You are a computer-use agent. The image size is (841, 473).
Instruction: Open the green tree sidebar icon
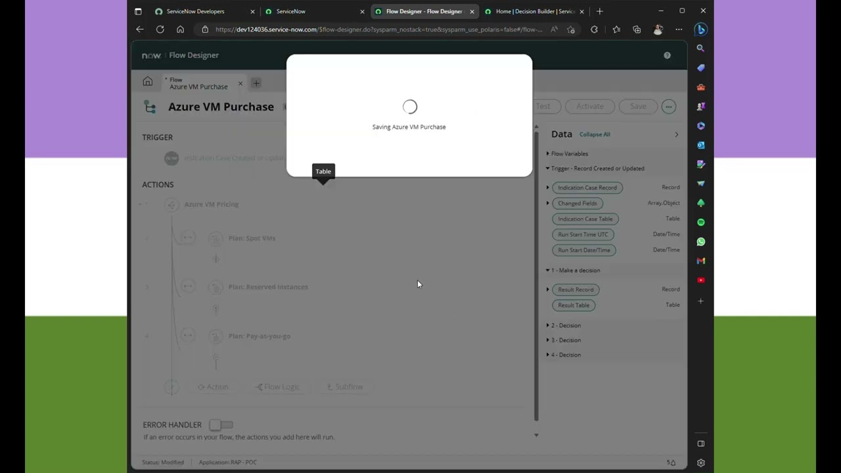(x=700, y=203)
